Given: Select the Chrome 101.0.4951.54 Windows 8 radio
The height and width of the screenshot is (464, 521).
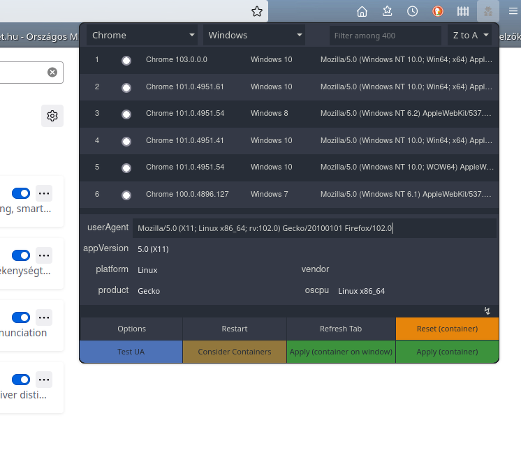Looking at the screenshot, I should click(x=126, y=114).
